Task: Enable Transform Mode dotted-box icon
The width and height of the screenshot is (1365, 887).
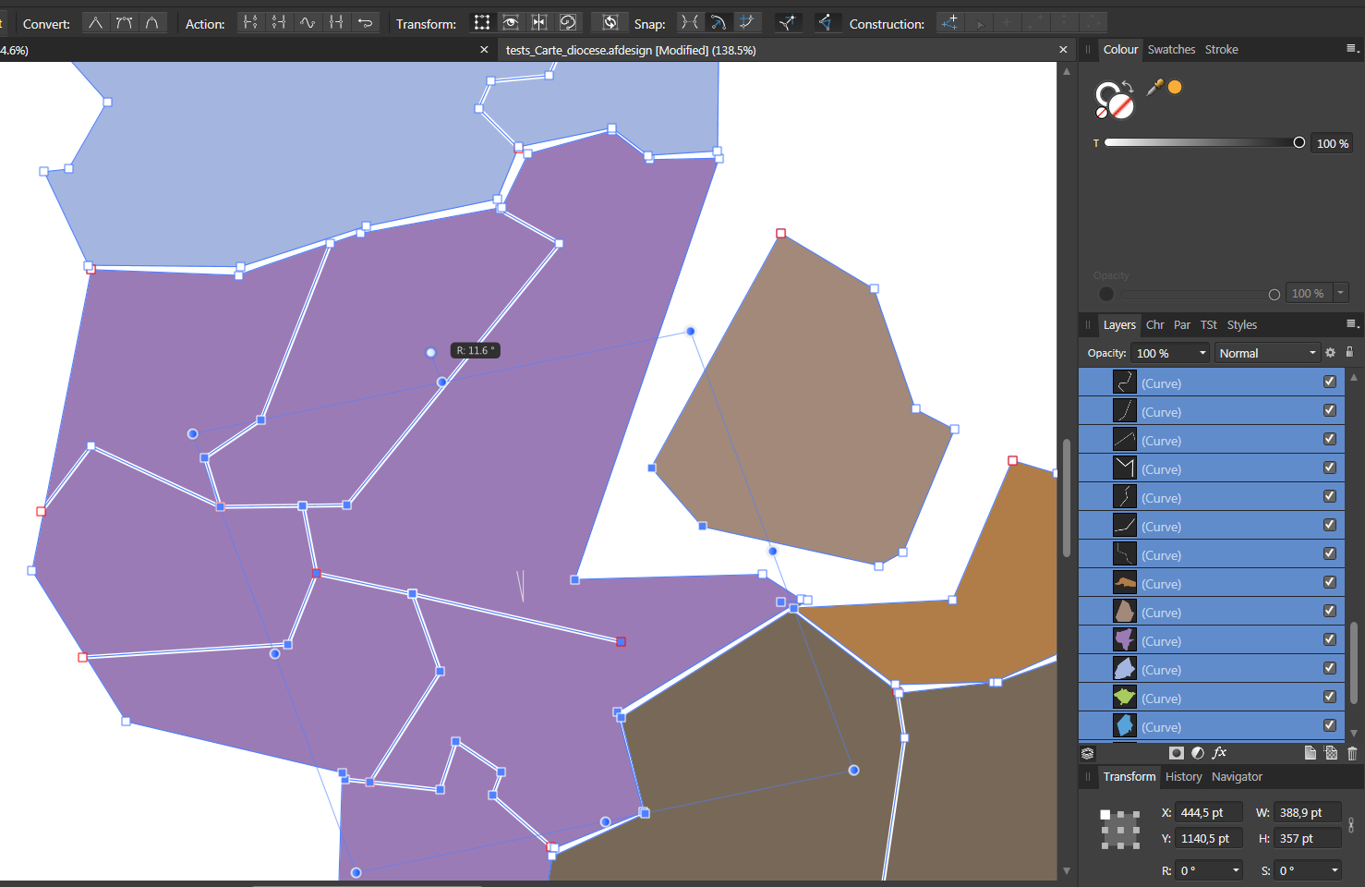Action: [x=482, y=23]
